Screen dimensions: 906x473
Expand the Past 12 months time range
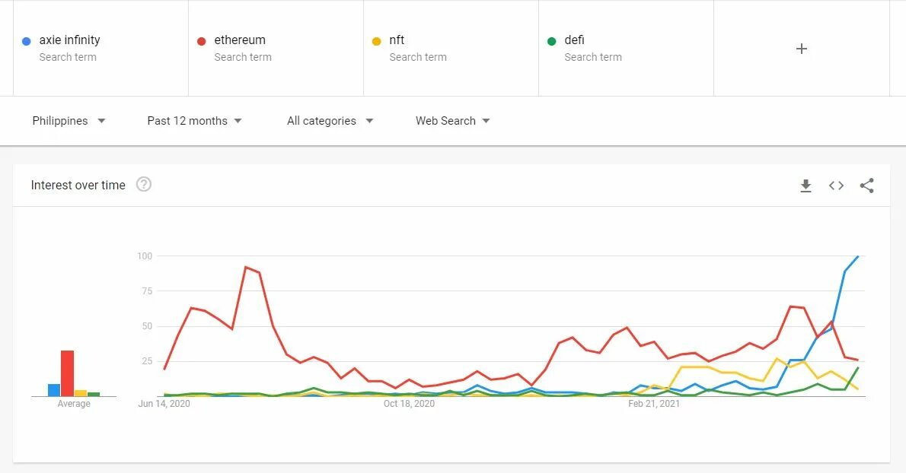pyautogui.click(x=194, y=121)
